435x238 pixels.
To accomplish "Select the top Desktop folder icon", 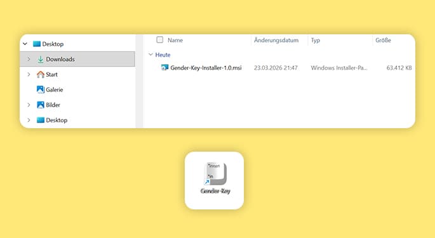I will point(37,44).
